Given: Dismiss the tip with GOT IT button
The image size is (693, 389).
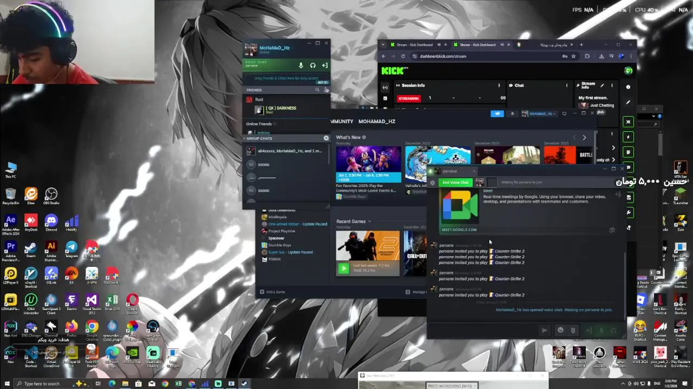Looking at the screenshot, I should pos(322,82).
